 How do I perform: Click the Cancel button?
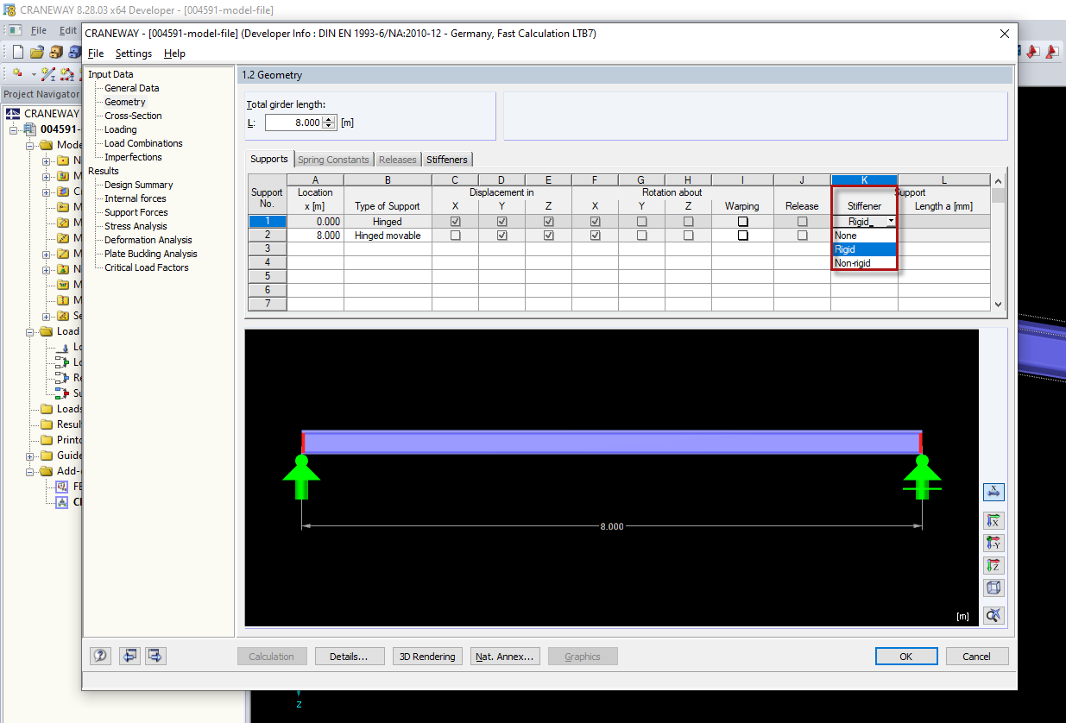pos(976,657)
